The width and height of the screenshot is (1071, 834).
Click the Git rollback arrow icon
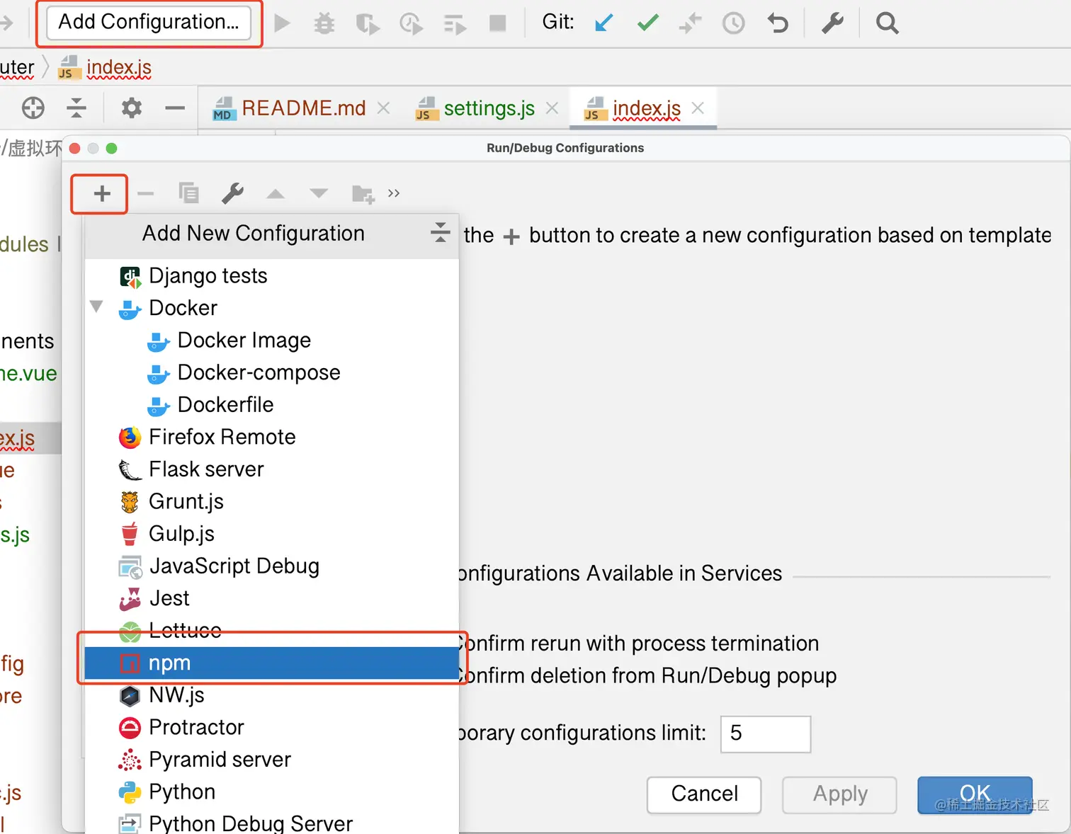(777, 23)
